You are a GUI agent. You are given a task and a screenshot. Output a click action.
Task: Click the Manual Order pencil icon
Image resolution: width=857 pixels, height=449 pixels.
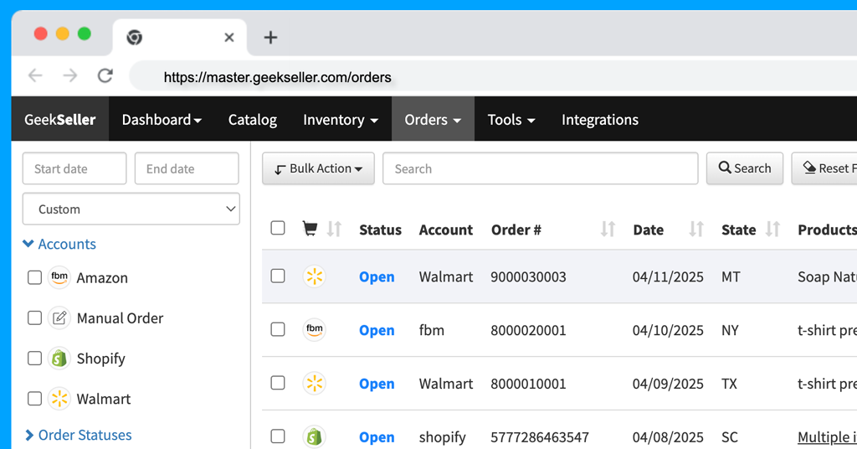point(59,318)
